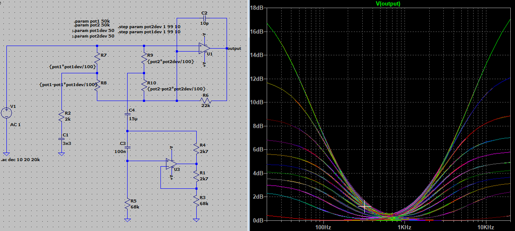This screenshot has height=231, width=515.
Task: Click the '.param pot1 50k' directive
Action: click(x=92, y=21)
